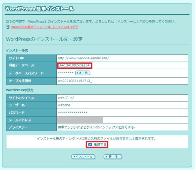Click the プライバシー row header
Image resolution: width=195 pixels, height=170 pixels.
click(31, 127)
